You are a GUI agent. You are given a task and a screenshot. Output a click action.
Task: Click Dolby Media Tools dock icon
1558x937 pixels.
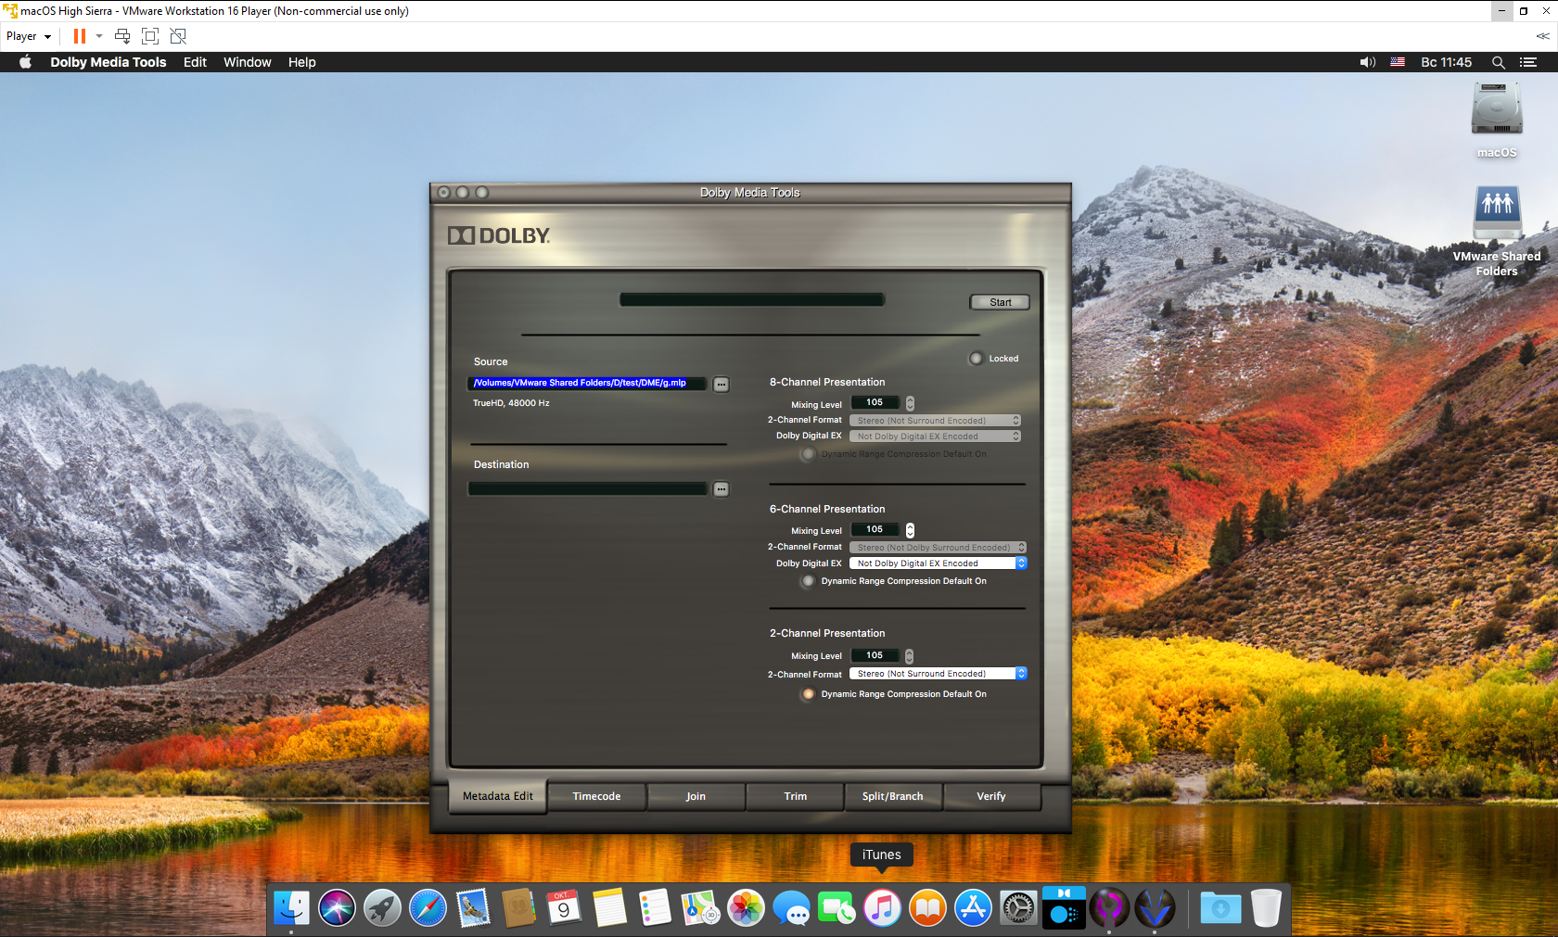[1064, 908]
